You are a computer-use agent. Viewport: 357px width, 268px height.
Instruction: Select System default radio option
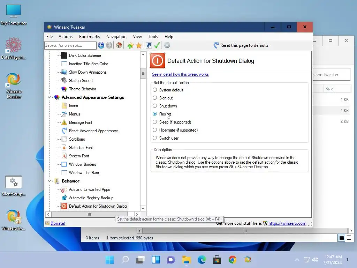point(155,90)
